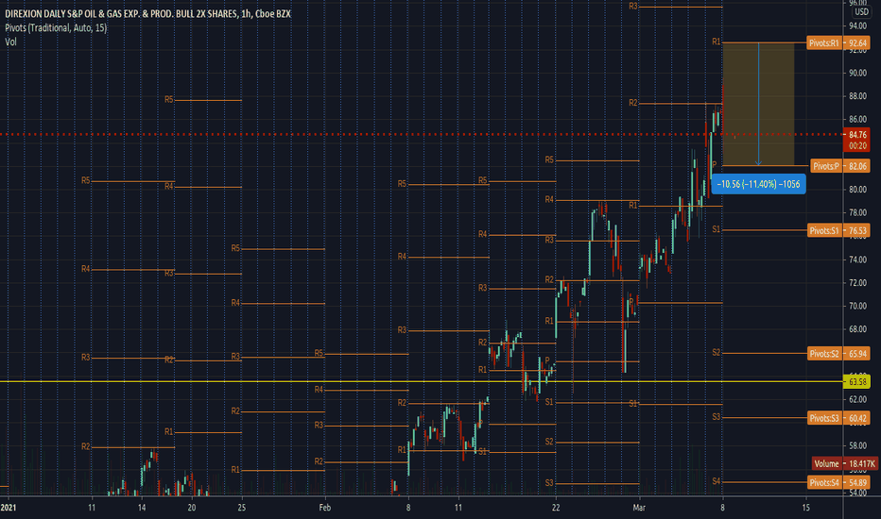Select the yellow horizontal line at 63.58

click(422, 381)
